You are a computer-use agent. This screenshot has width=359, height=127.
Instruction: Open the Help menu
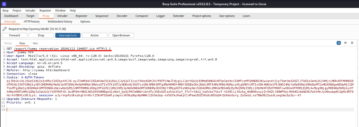pyautogui.click(x=73, y=10)
